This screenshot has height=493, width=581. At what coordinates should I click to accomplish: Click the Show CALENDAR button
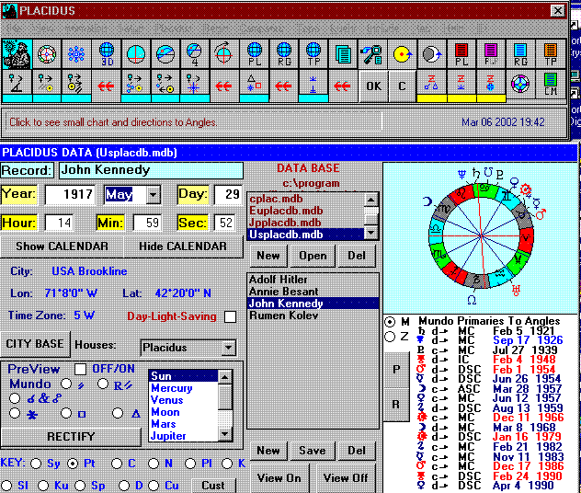[62, 246]
